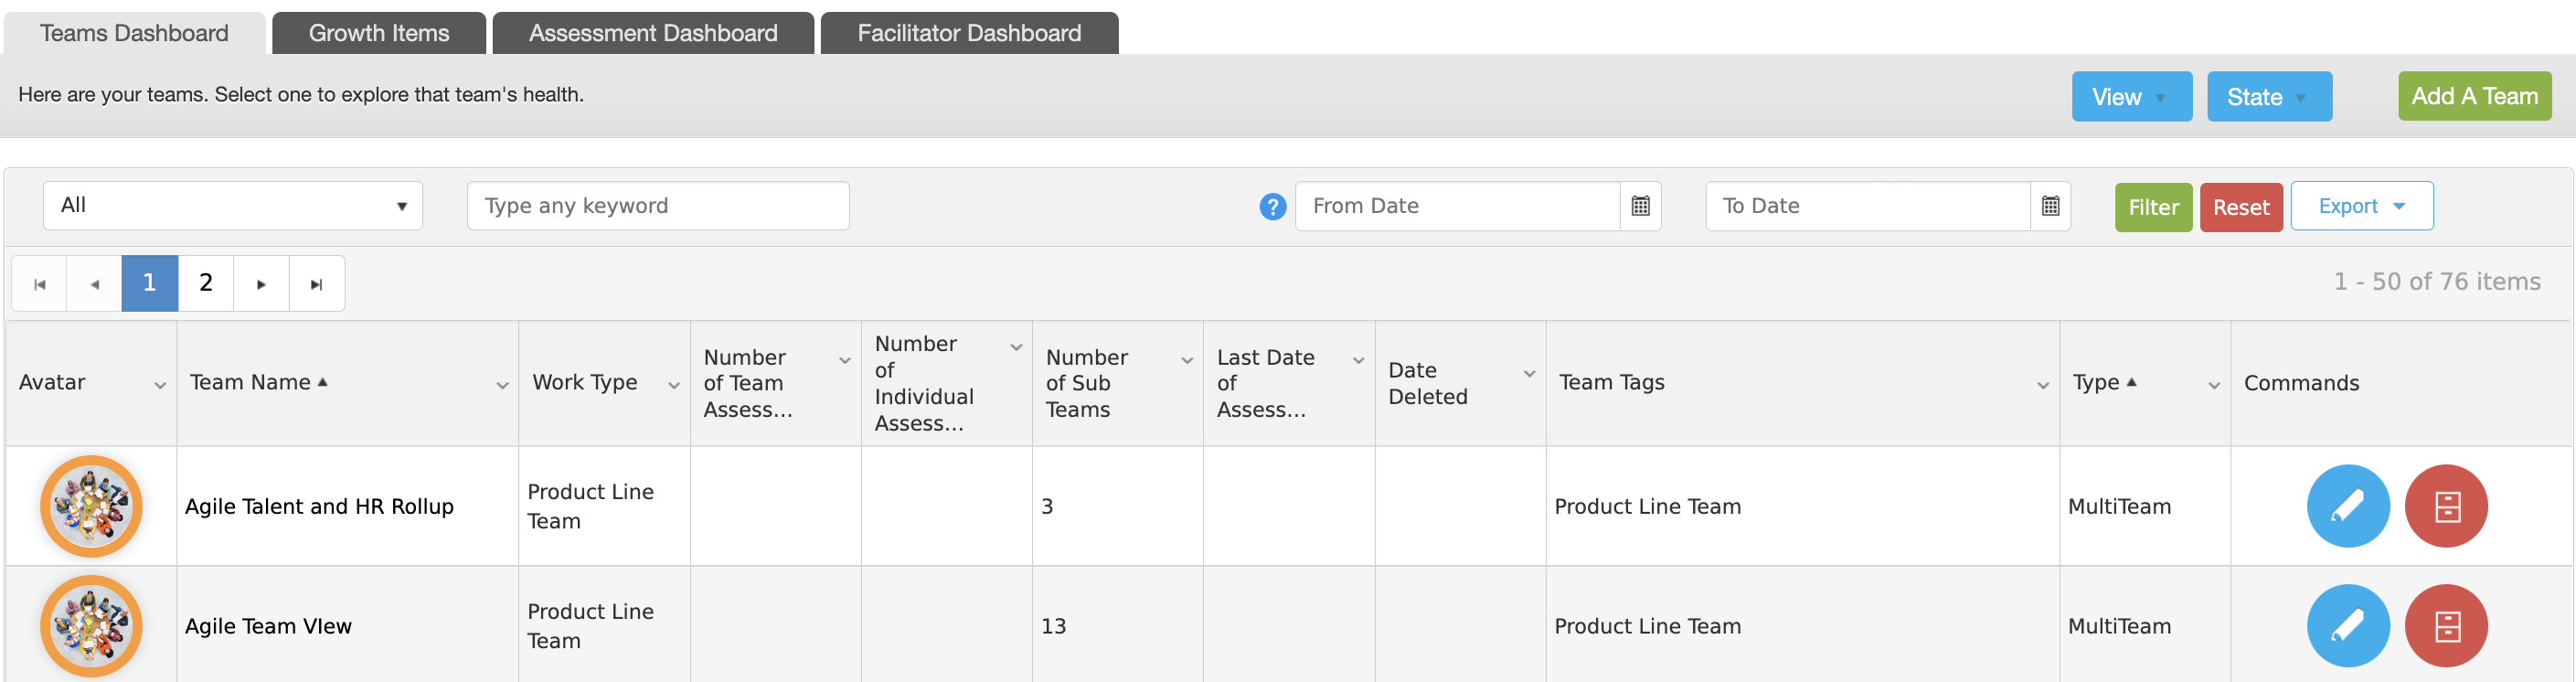Viewport: 2576px width, 682px height.
Task: Expand the All team filter combo box
Action: tap(233, 206)
